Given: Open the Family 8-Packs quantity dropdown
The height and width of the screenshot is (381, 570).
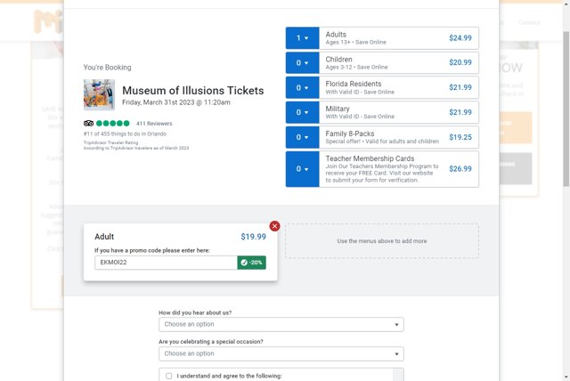Looking at the screenshot, I should [x=302, y=137].
